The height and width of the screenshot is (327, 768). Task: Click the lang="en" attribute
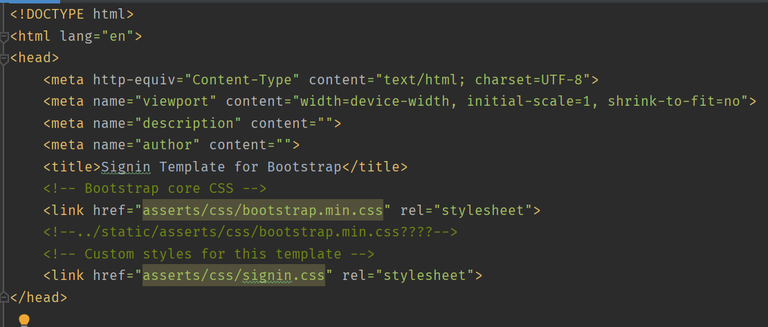[97, 36]
